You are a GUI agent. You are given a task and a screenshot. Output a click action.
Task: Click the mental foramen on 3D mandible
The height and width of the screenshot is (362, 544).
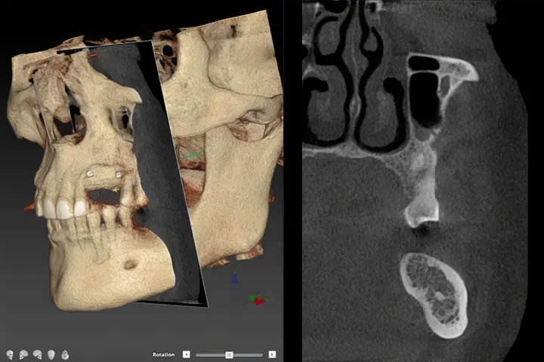pos(131,265)
